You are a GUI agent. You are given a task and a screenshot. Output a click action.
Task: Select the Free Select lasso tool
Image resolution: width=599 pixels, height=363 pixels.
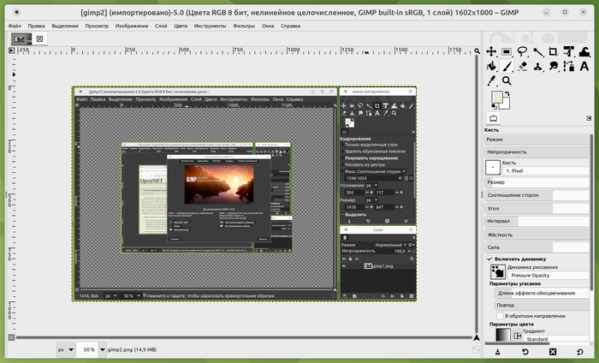point(522,51)
